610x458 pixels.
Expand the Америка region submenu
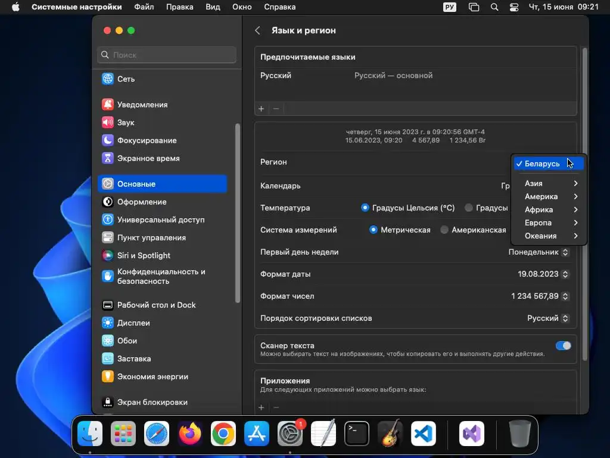point(549,196)
